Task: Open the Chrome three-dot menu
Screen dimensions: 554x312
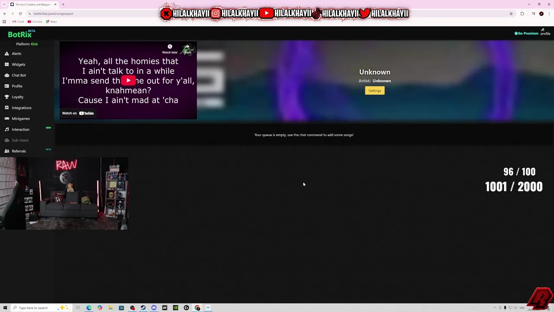Action: (549, 13)
